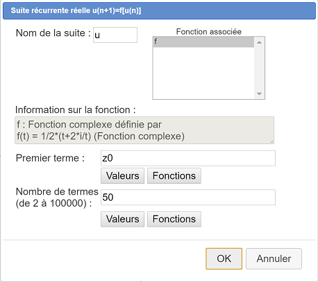Open Valeurs under the Nombre de termes field
The width and height of the screenshot is (318, 282).
click(123, 219)
